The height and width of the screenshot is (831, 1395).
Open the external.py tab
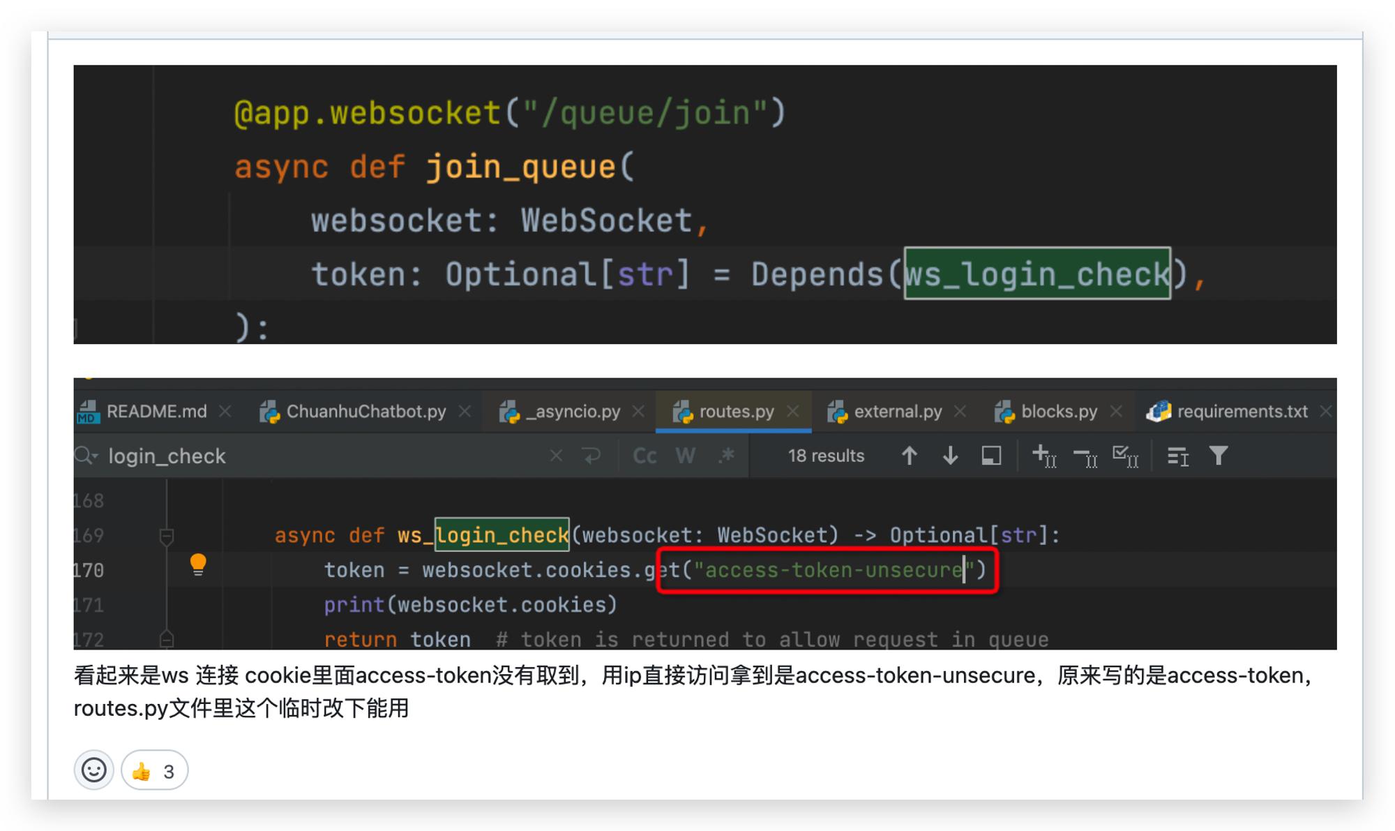tap(897, 412)
